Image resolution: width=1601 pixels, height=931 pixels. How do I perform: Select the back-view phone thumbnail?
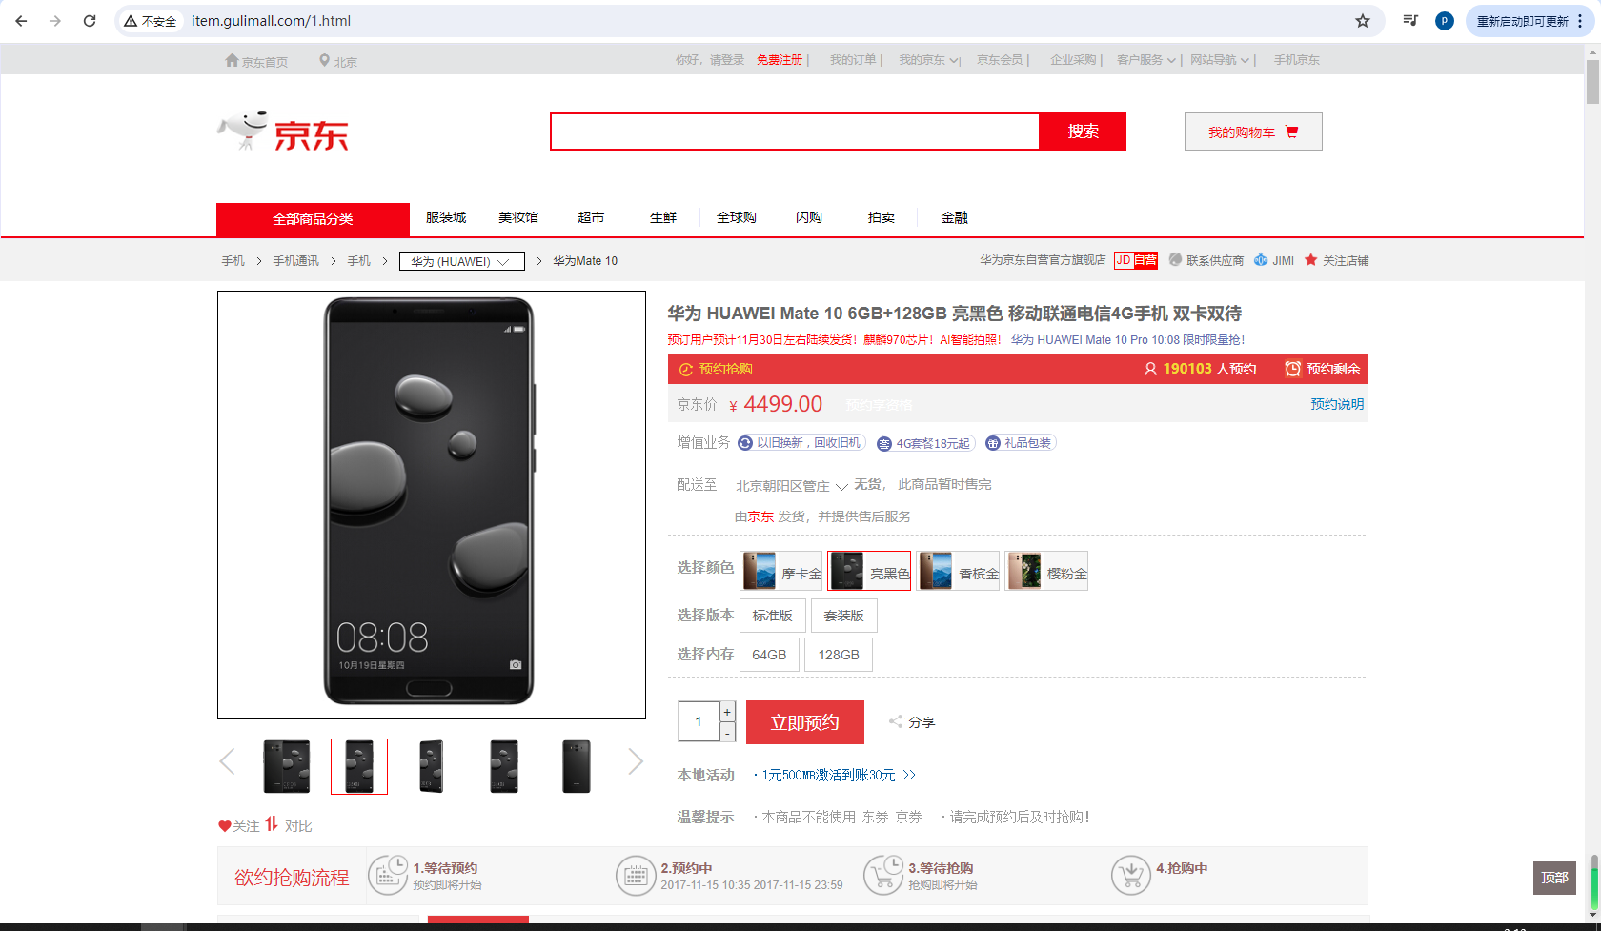(577, 766)
